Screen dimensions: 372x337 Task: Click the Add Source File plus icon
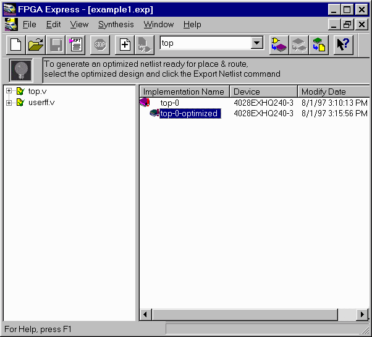pos(125,45)
